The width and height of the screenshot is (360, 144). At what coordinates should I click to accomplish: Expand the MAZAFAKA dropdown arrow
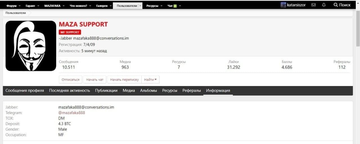[x=64, y=6]
